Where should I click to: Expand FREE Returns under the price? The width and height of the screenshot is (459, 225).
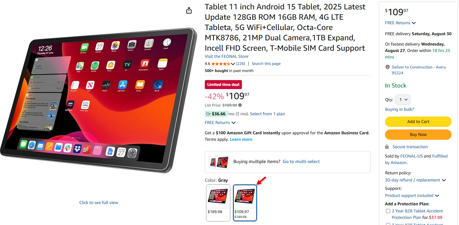tap(220, 123)
